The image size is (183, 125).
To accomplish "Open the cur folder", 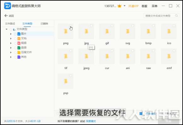I will pos(107,56).
